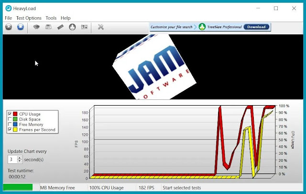Open the Tools menu
The height and width of the screenshot is (194, 306).
click(x=51, y=18)
